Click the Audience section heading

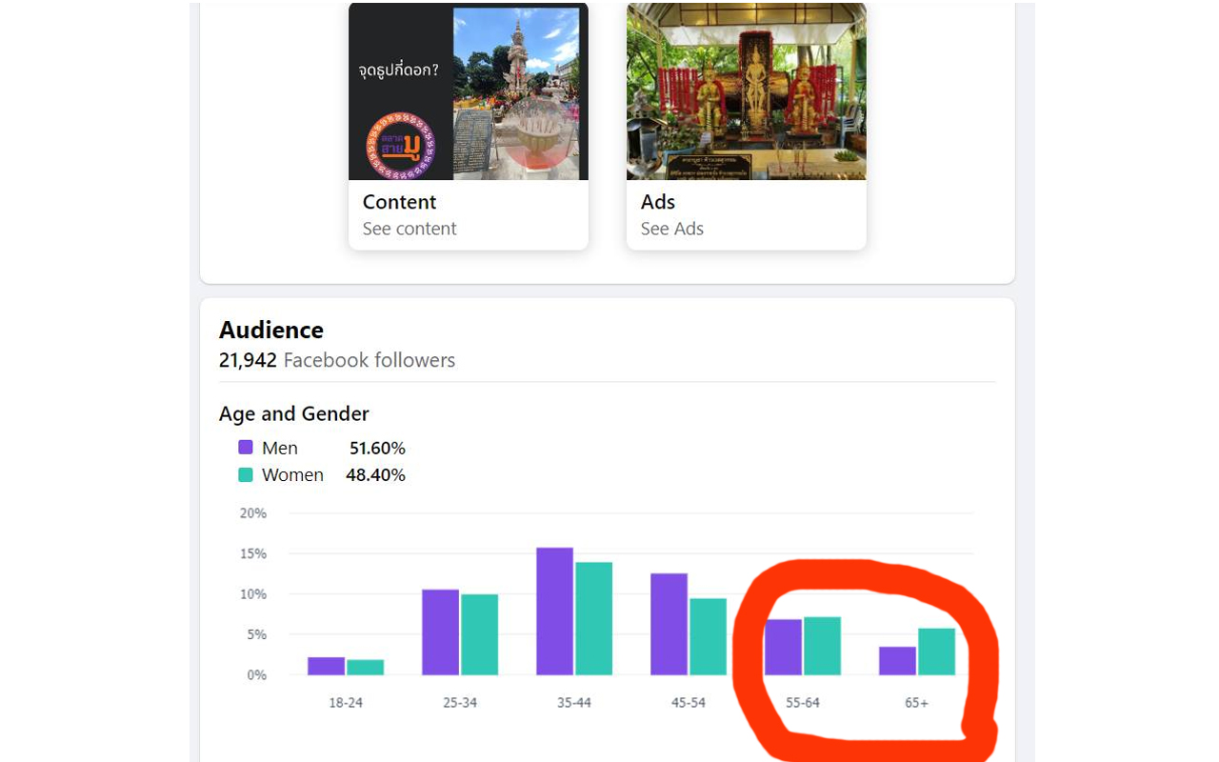271,331
